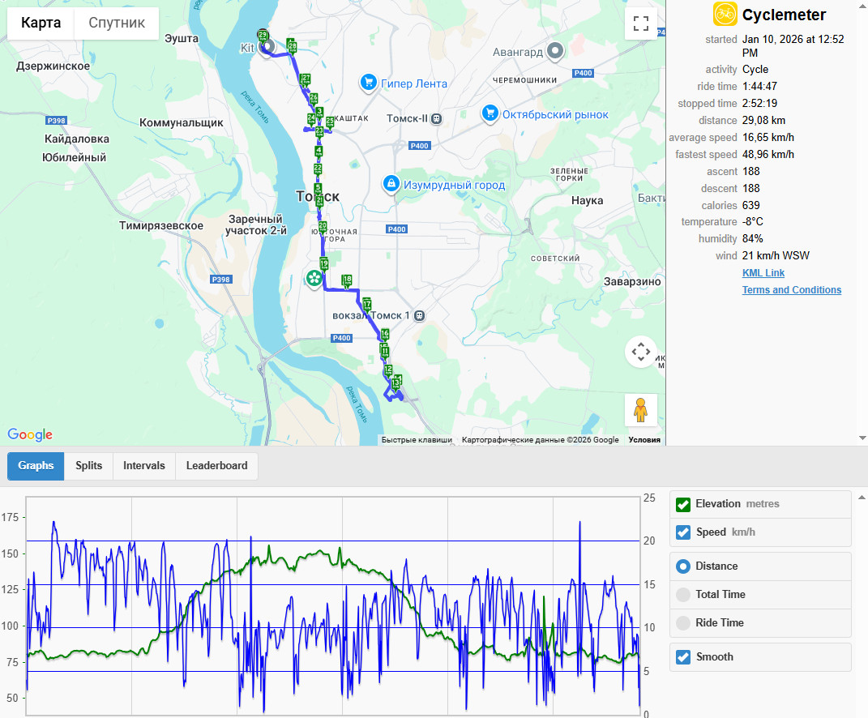The height and width of the screenshot is (718, 868).
Task: Select the Street View pegman icon
Action: 640,410
